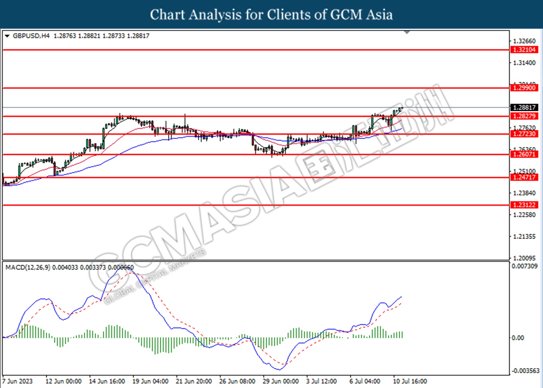Click the -0.003563 MACD scale value

[526, 371]
